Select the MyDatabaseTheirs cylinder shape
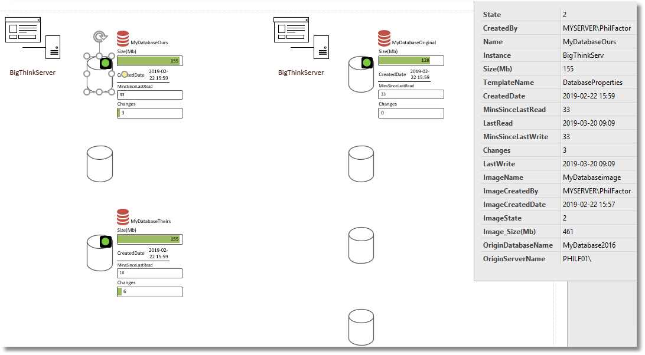This screenshot has height=355, width=645. click(100, 253)
